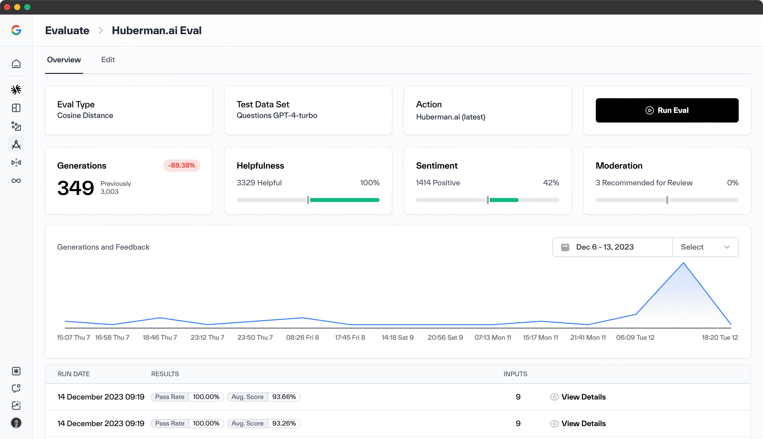Open the Home sidebar icon
Image resolution: width=763 pixels, height=439 pixels.
16,64
